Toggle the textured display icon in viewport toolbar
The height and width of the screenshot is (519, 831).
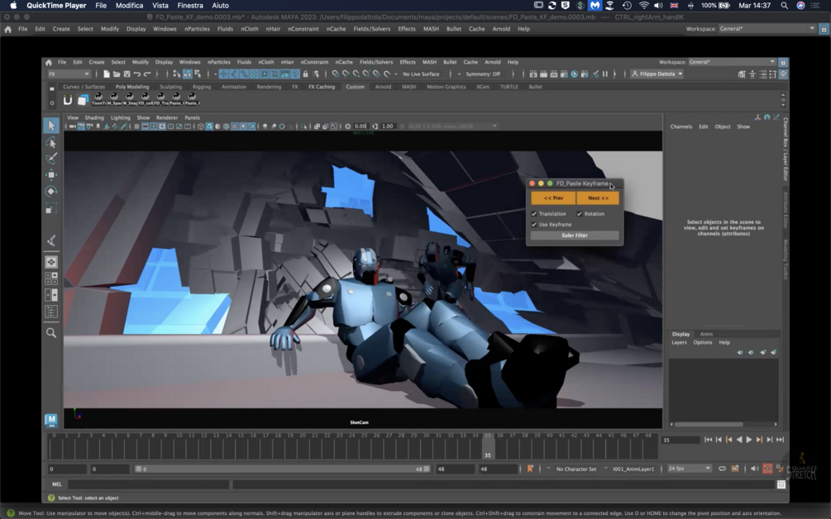click(234, 126)
